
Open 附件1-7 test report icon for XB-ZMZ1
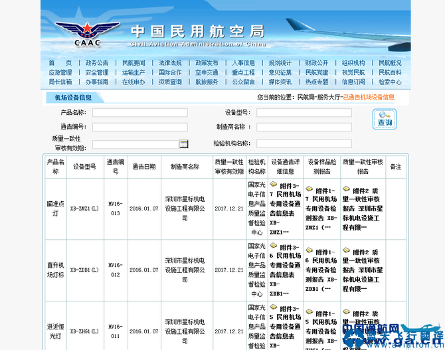(310, 189)
